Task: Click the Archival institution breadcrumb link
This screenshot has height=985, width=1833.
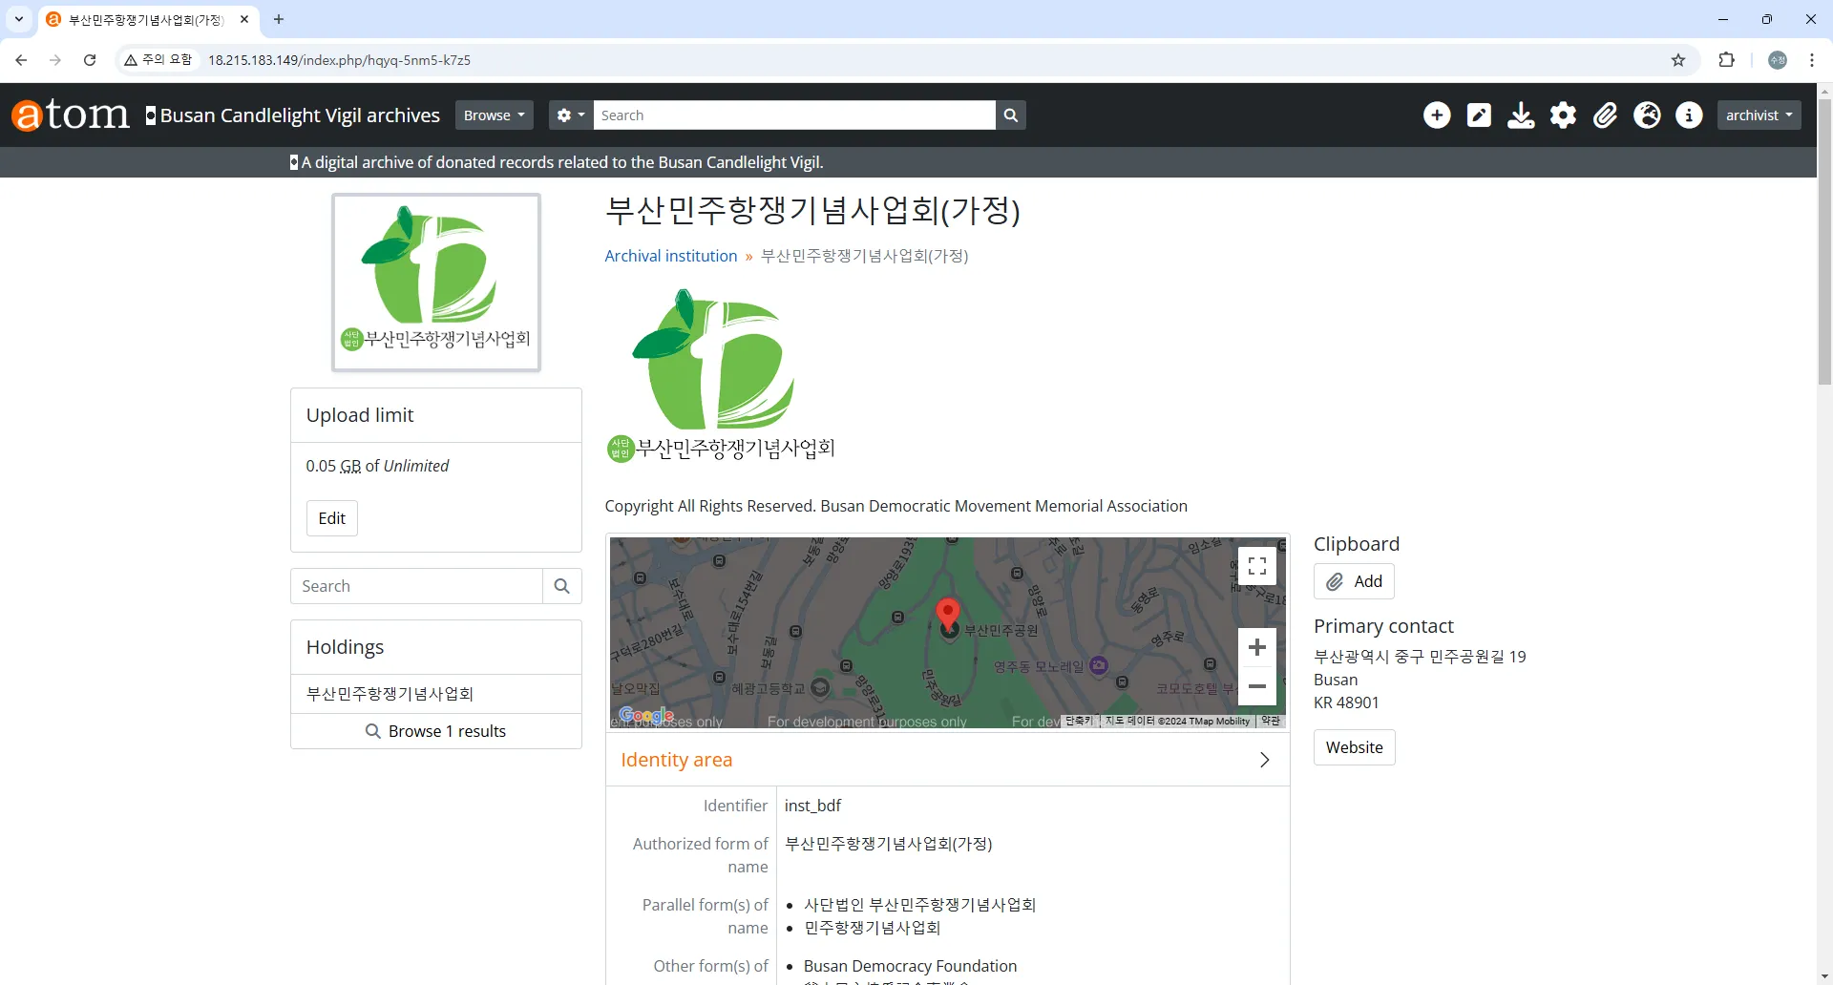Action: click(671, 256)
